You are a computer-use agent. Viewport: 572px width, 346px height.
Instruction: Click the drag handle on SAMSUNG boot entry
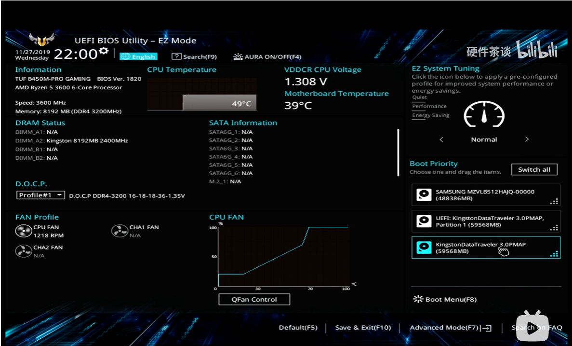[x=554, y=201]
